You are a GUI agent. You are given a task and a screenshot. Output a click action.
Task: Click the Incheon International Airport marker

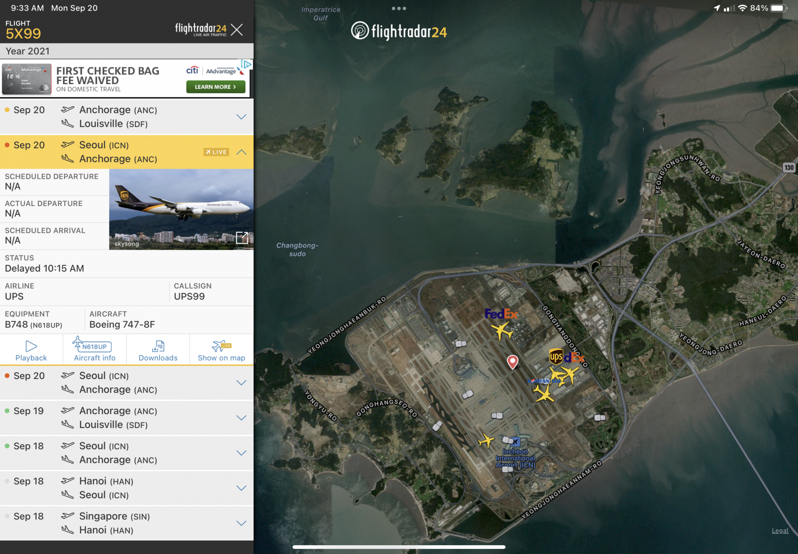[515, 442]
